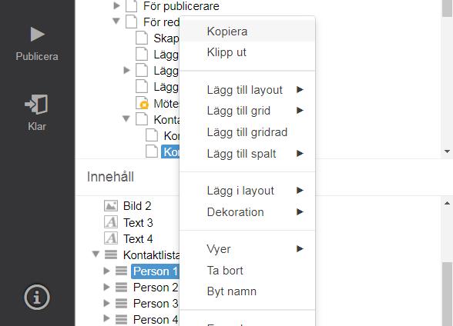Select the Möte page in tree
Screen dimensions: 453x326
click(166, 104)
